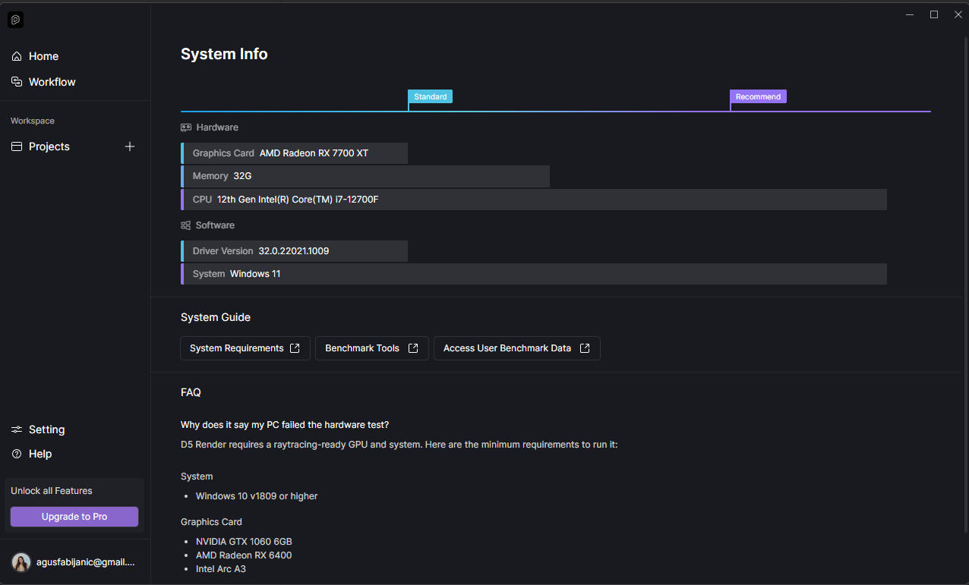Click the Driver Version row

pos(295,251)
